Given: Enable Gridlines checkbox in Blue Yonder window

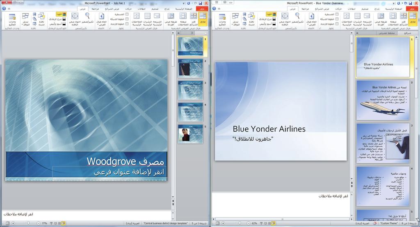Looking at the screenshot, I should point(337,19).
